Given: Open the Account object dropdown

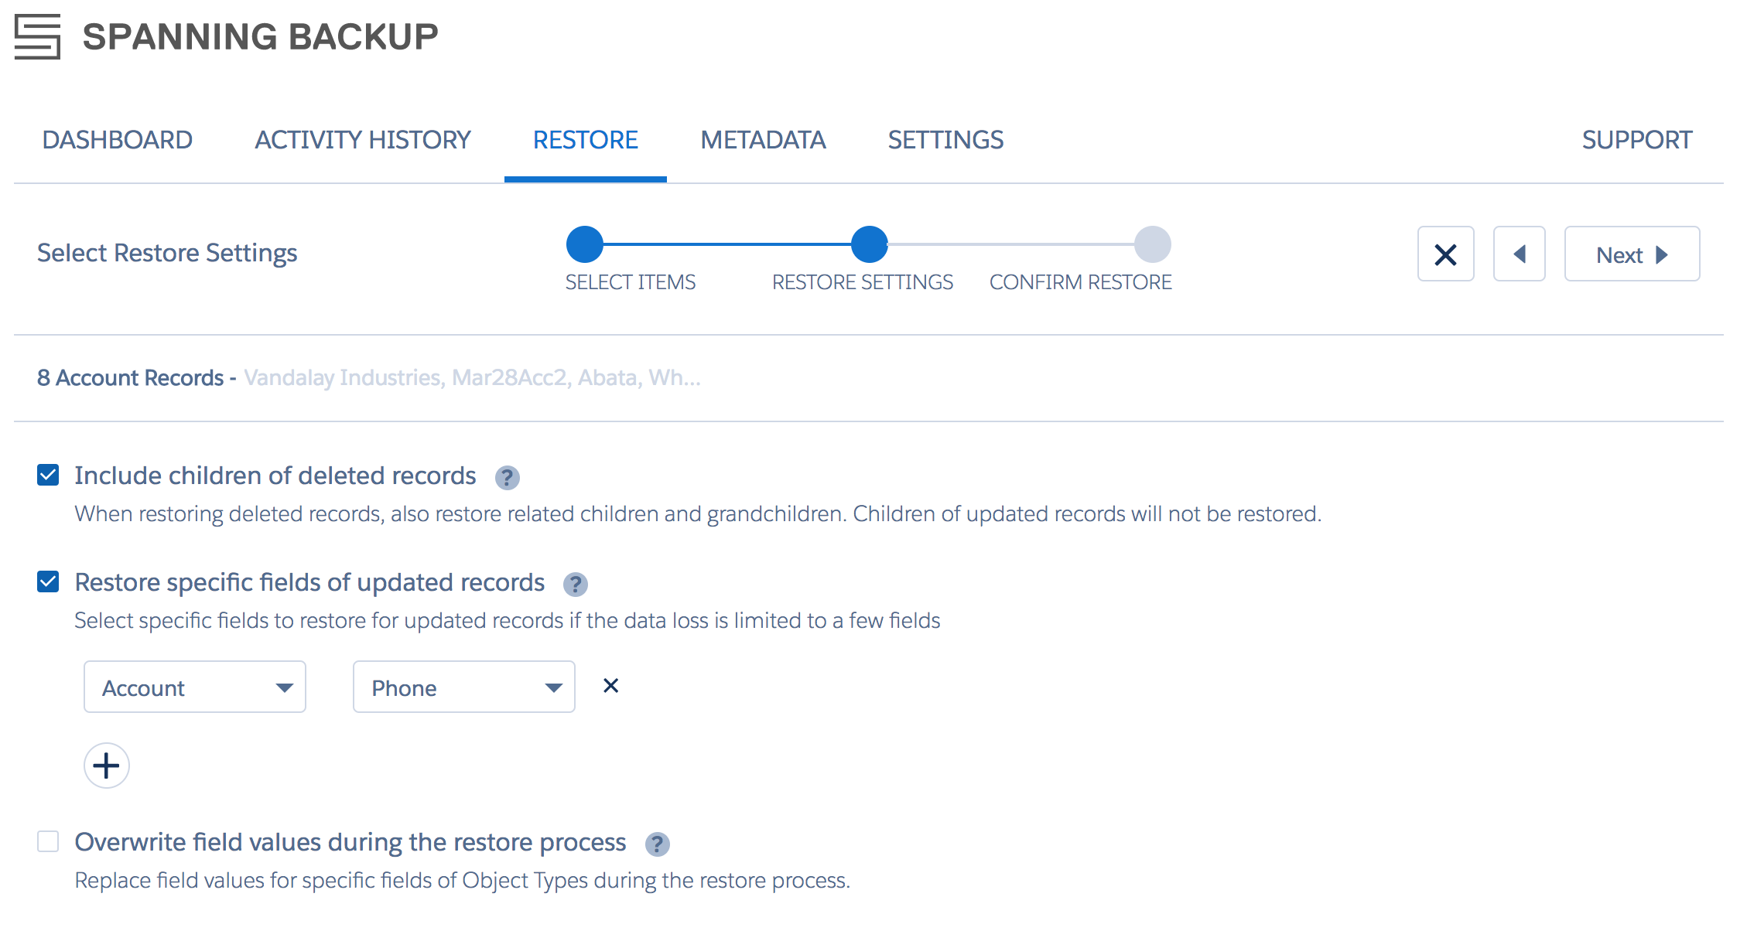Looking at the screenshot, I should (x=195, y=687).
